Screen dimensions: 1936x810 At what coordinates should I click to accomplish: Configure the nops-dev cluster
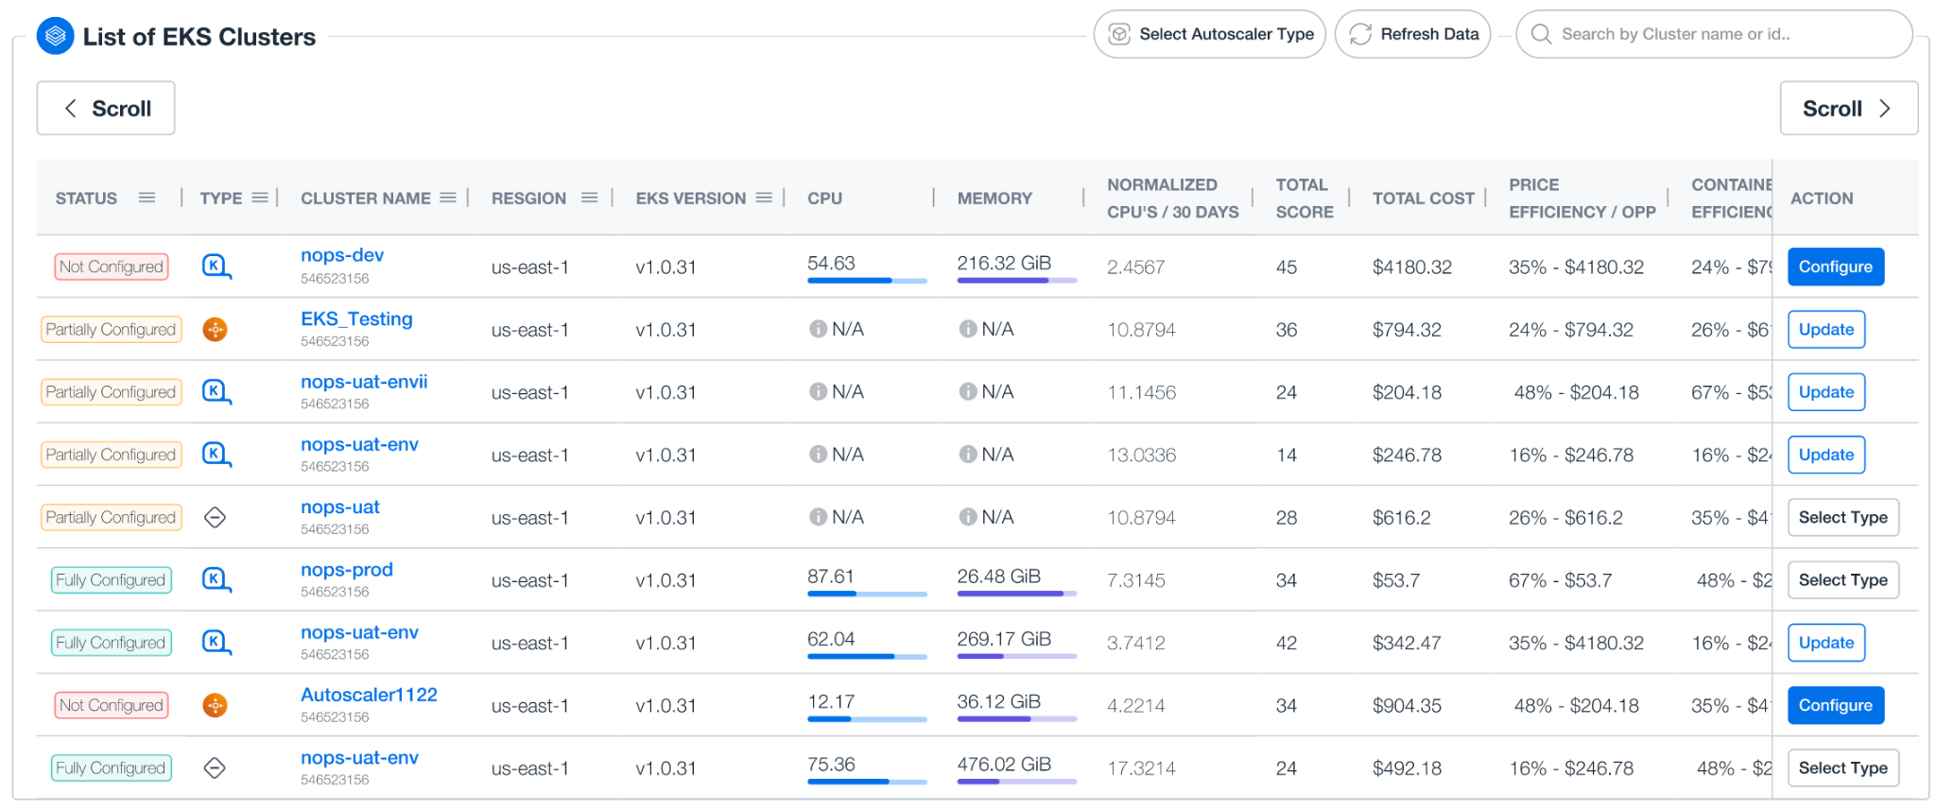1836,267
